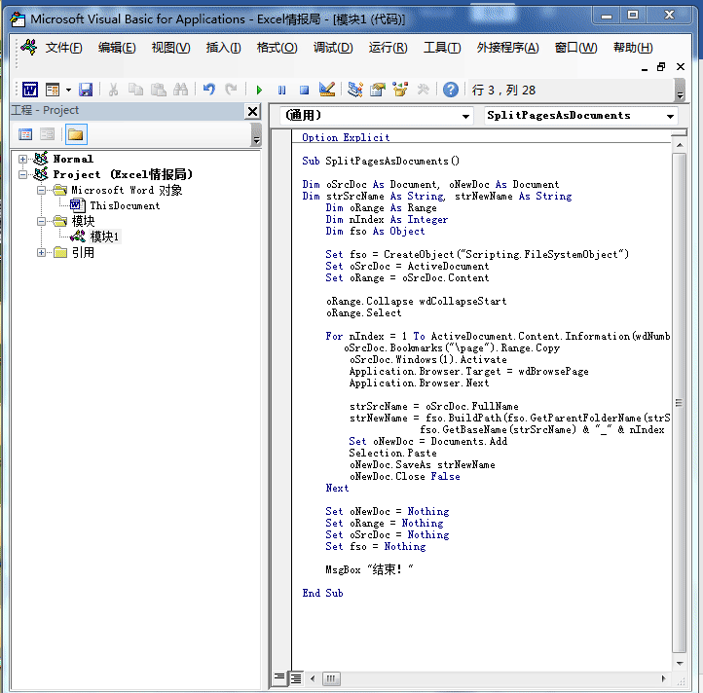Select ThisDocument in the project tree
Viewport: 703px width, 693px height.
click(125, 205)
